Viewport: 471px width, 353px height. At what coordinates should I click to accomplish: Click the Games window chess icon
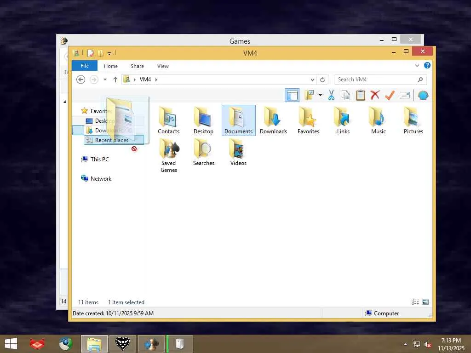click(x=64, y=40)
